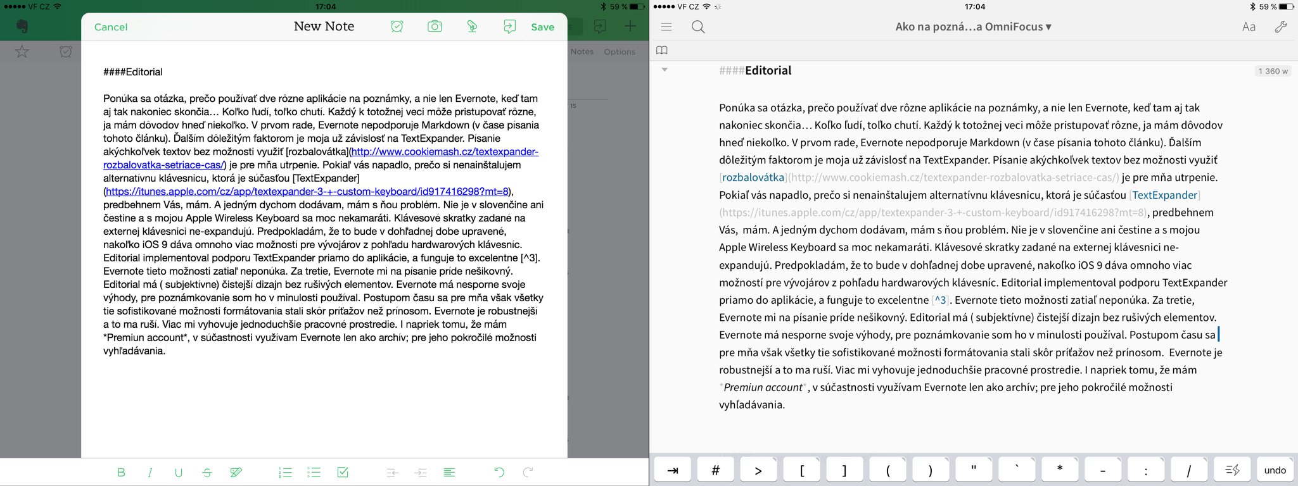Decrease indent in Evernote toolbar
The image size is (1298, 486).
click(x=392, y=472)
